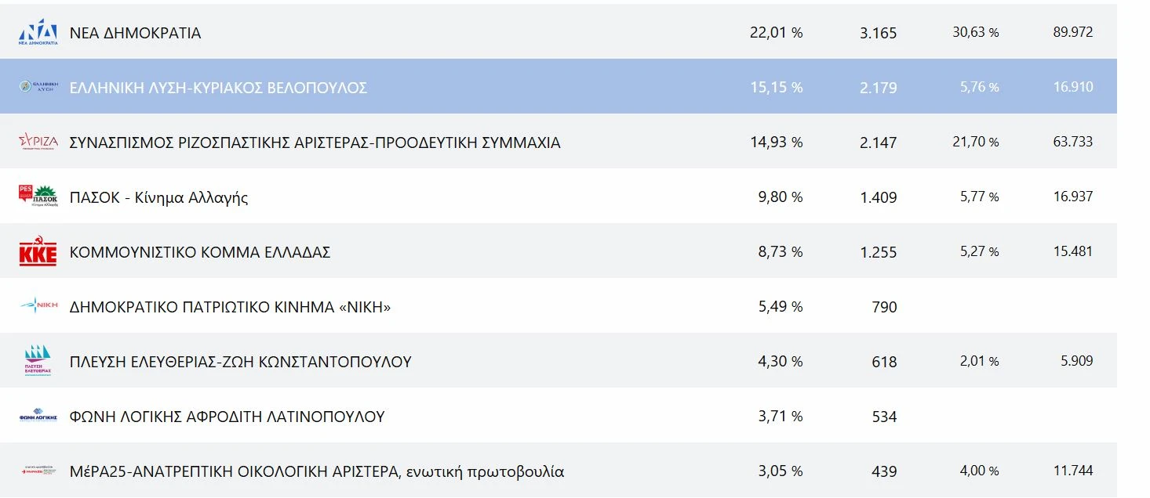The height and width of the screenshot is (498, 1150).
Task: Click the PASOK party logo
Action: coord(38,197)
